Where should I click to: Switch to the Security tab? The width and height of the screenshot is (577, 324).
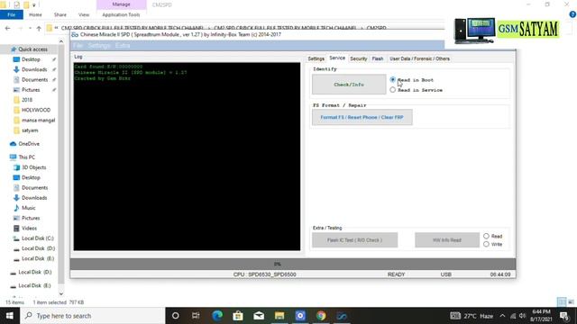pos(359,58)
